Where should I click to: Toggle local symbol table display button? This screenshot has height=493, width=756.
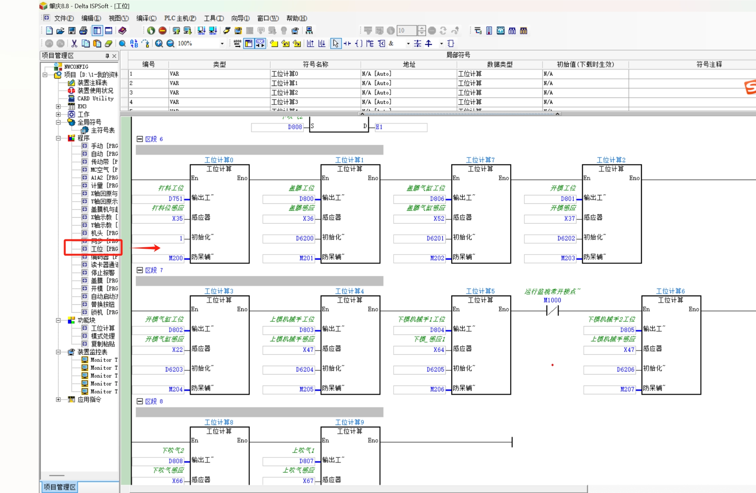pos(249,43)
